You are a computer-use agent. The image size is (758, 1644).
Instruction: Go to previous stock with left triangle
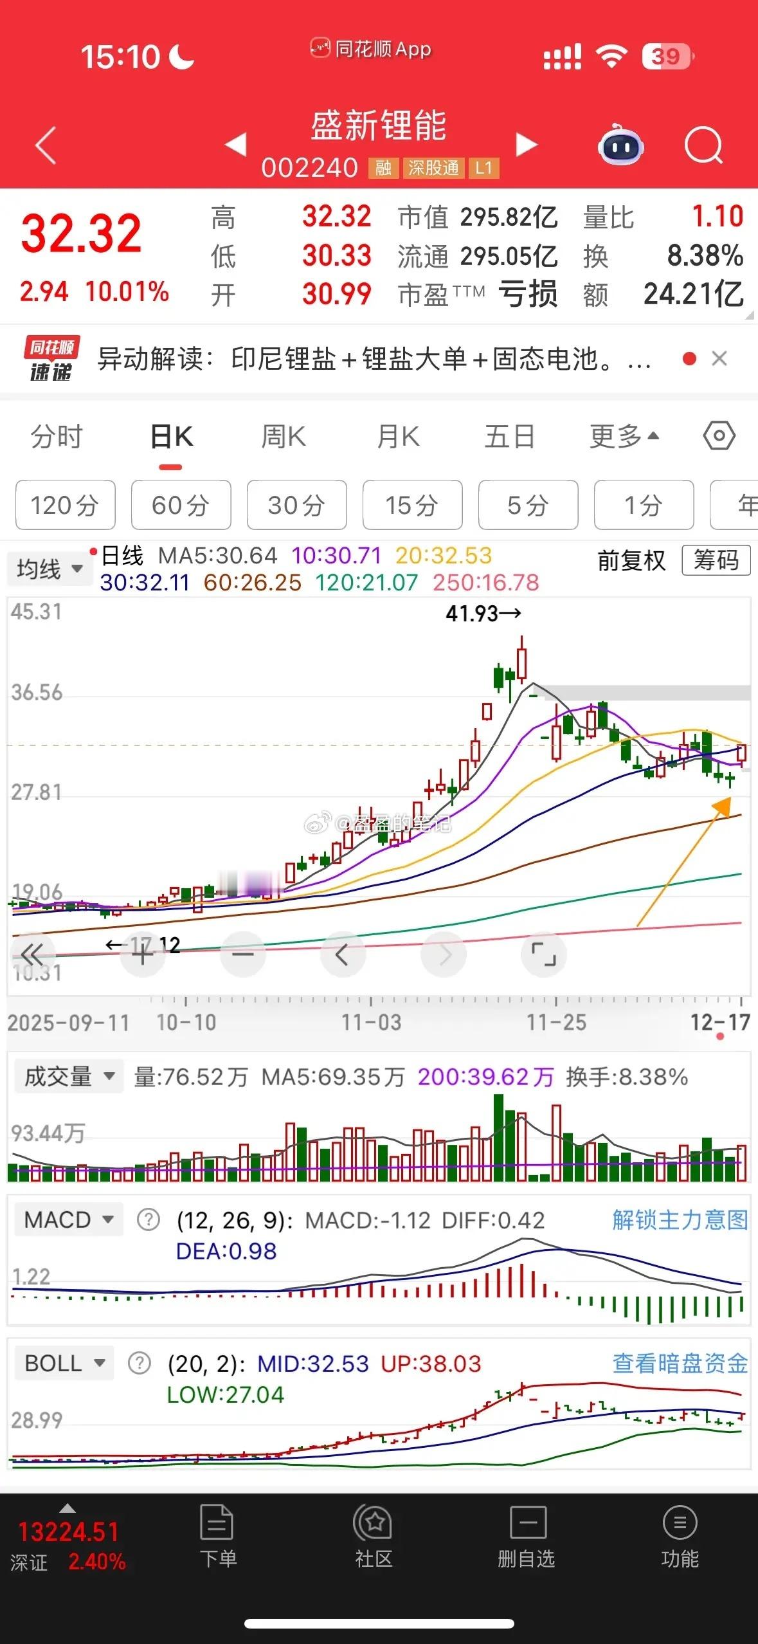pyautogui.click(x=236, y=144)
